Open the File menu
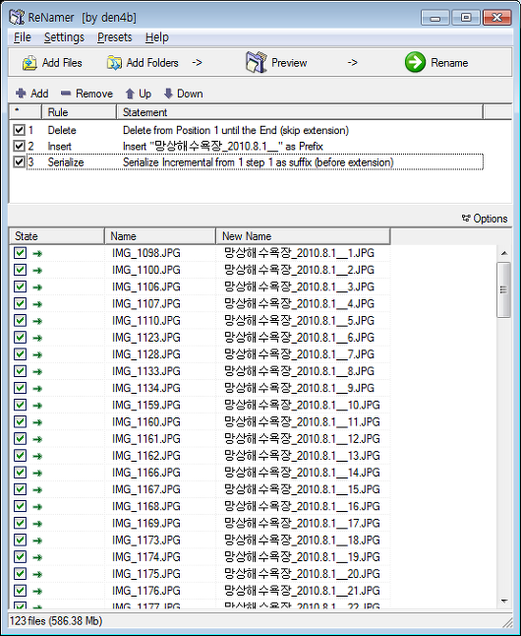This screenshot has height=636, width=521. coord(23,37)
